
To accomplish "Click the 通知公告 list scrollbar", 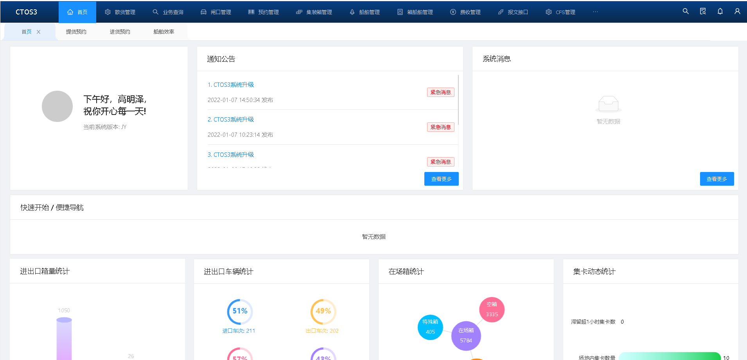I will [458, 100].
